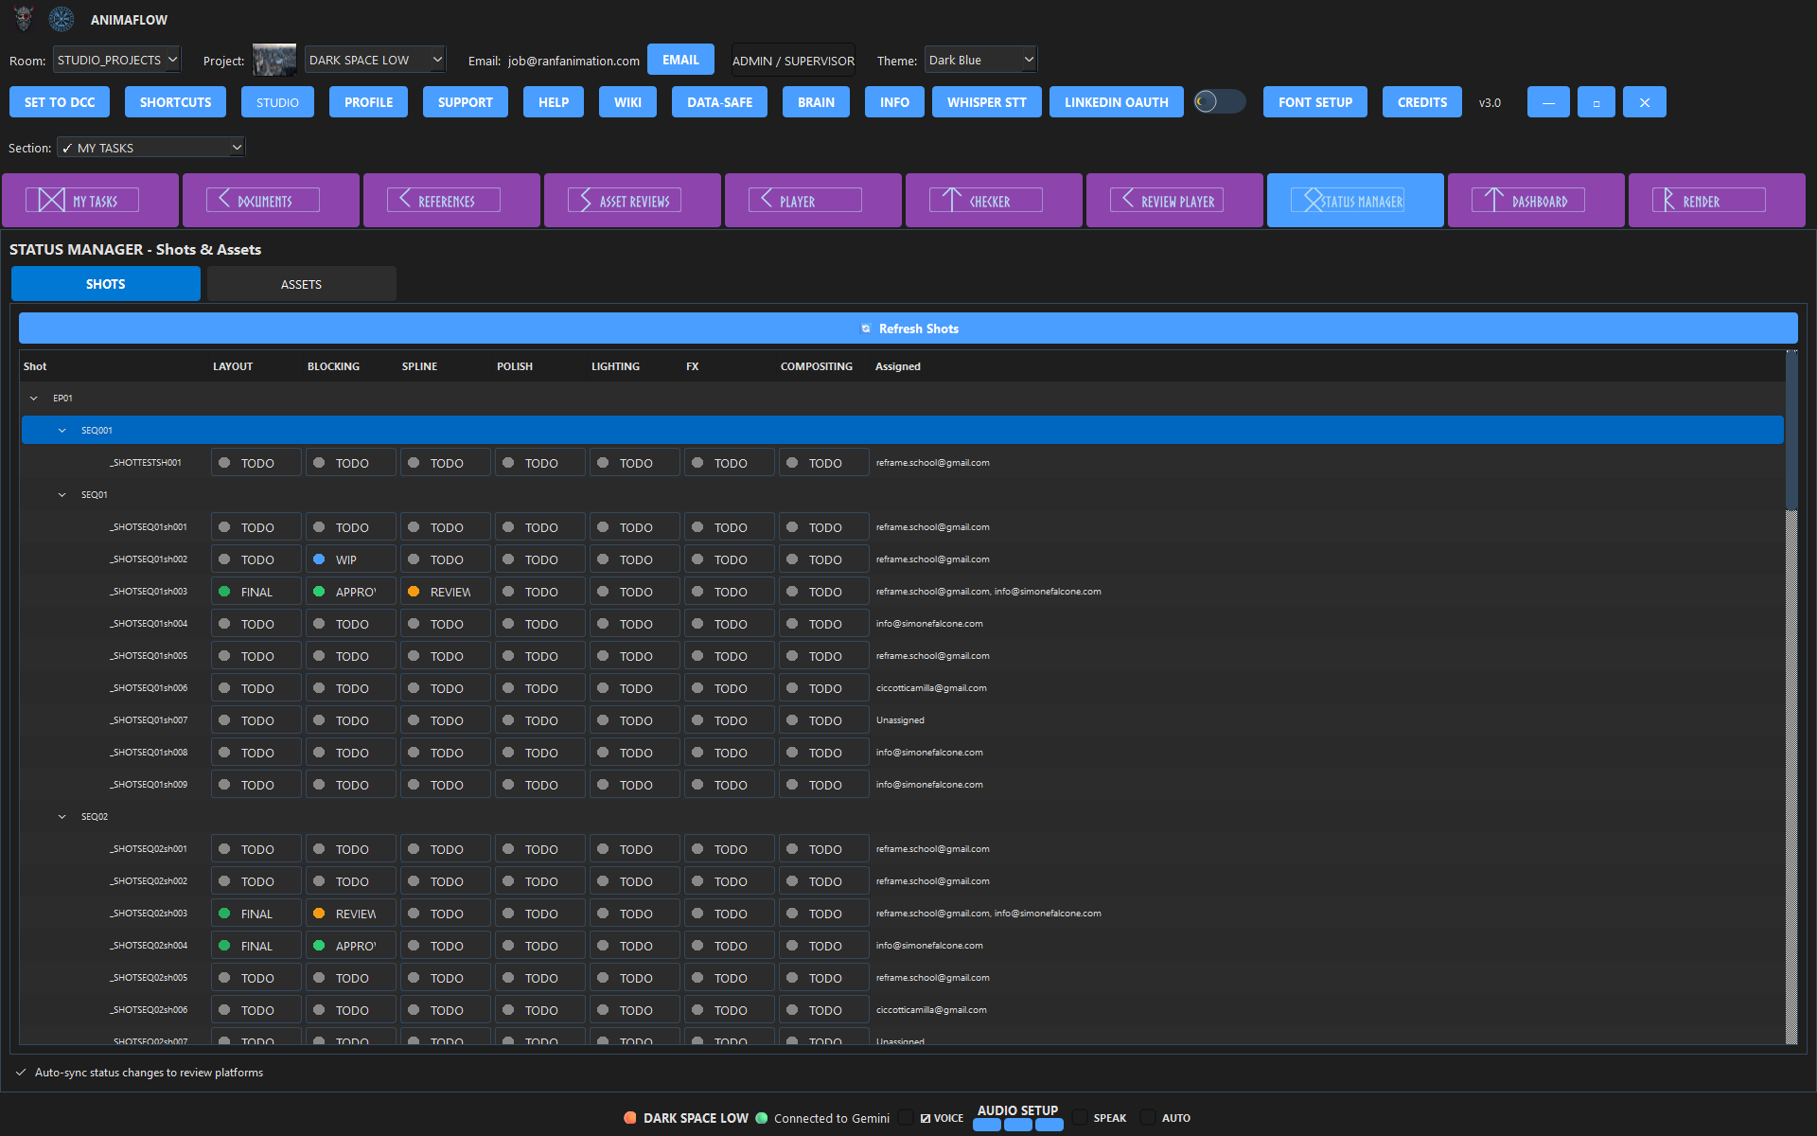Click the Viking helmet logo icon
The height and width of the screenshot is (1136, 1817).
pos(21,18)
